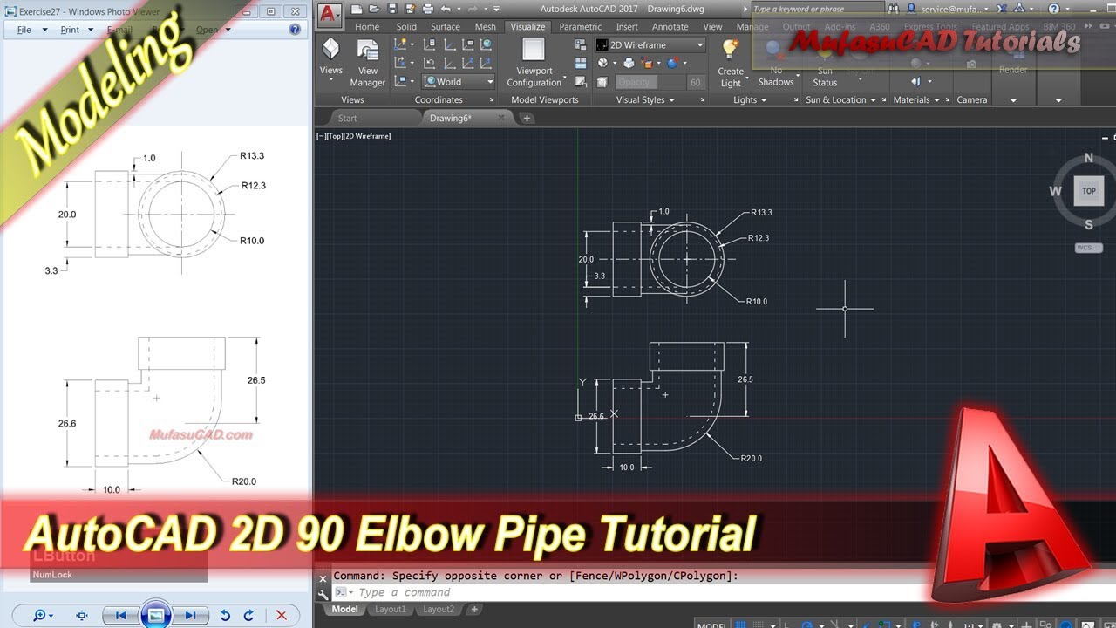Switch to the Surface ribbon tab
The width and height of the screenshot is (1116, 628).
(x=446, y=27)
